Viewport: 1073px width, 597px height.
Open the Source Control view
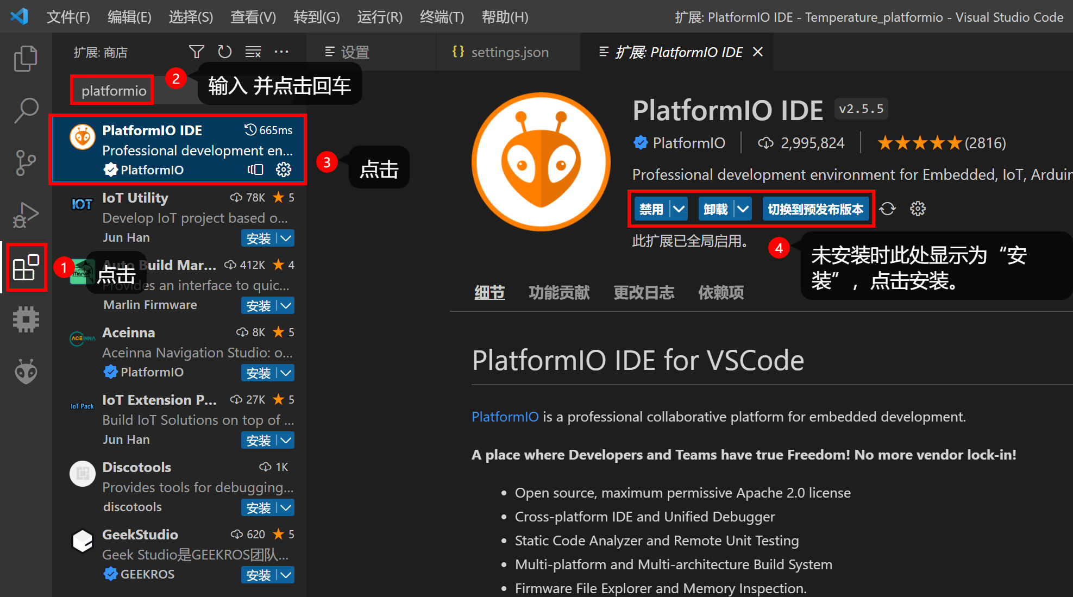[26, 162]
